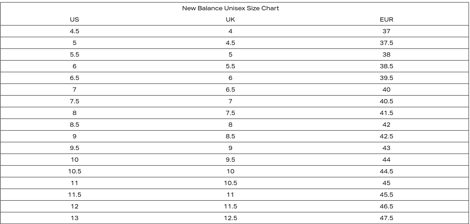Select EUR size 39.5 cell
Viewport: 470px width, 224px height.
click(x=387, y=78)
